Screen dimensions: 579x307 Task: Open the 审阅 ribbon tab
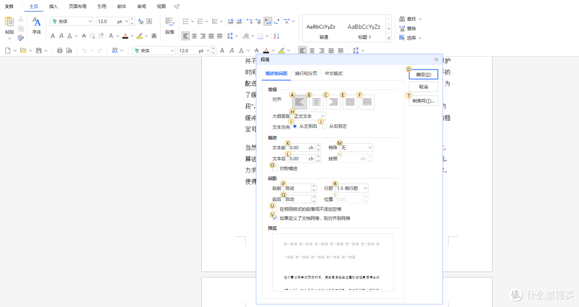pos(141,6)
